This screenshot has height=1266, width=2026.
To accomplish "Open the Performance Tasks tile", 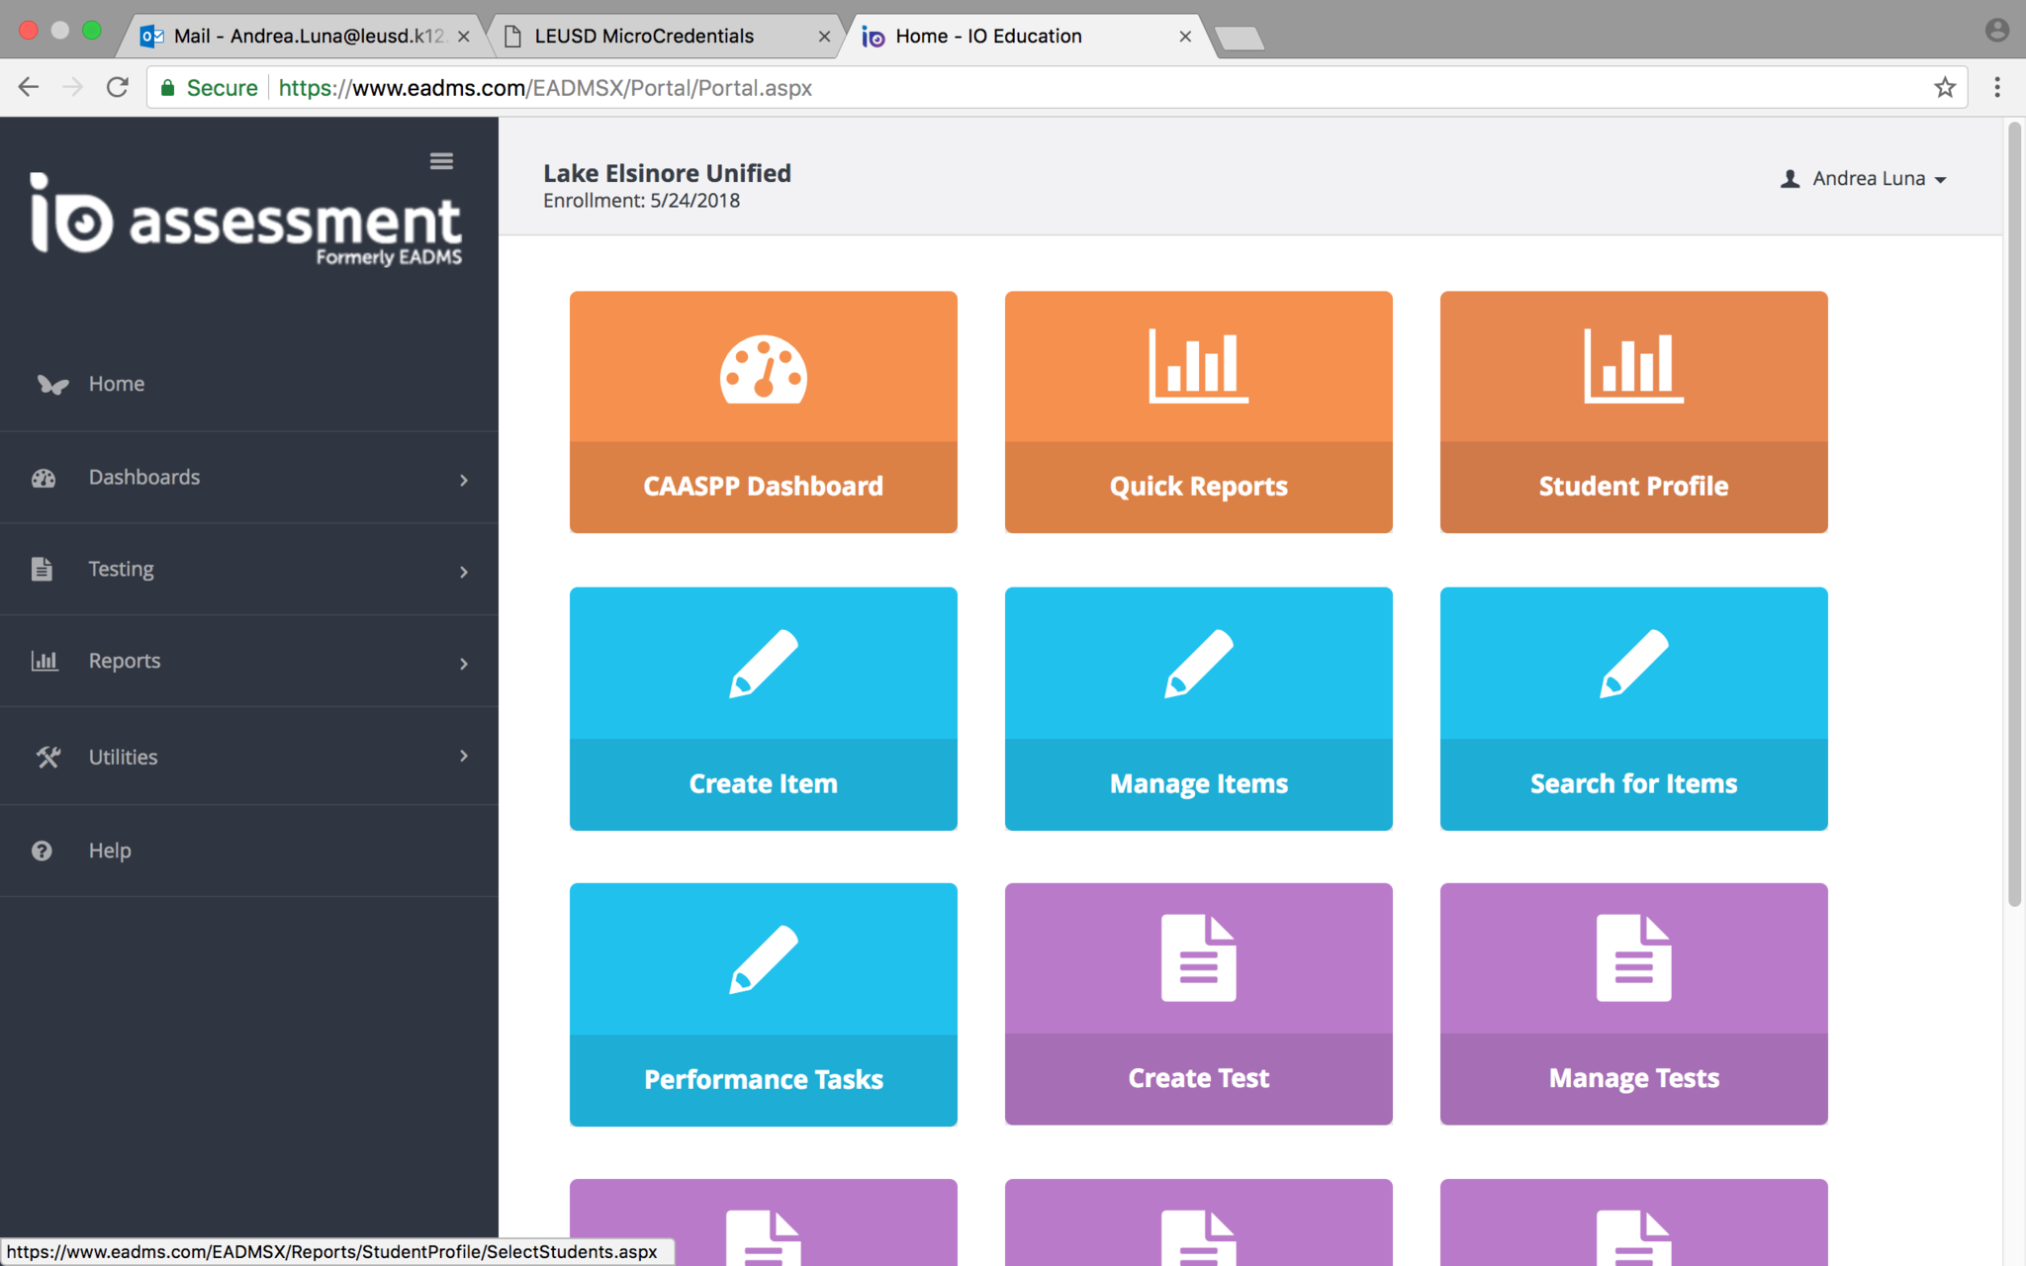I will pos(763,1004).
